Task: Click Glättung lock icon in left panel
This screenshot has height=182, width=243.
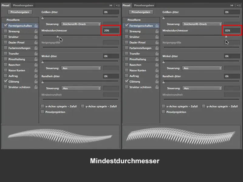Action: [x=36, y=81]
